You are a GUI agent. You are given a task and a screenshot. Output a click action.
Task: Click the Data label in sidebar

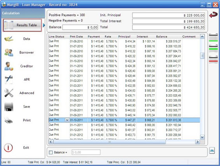tap(26, 39)
